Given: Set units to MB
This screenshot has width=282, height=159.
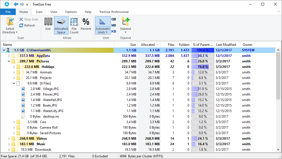Looking at the screenshot, I should pyautogui.click(x=113, y=25).
